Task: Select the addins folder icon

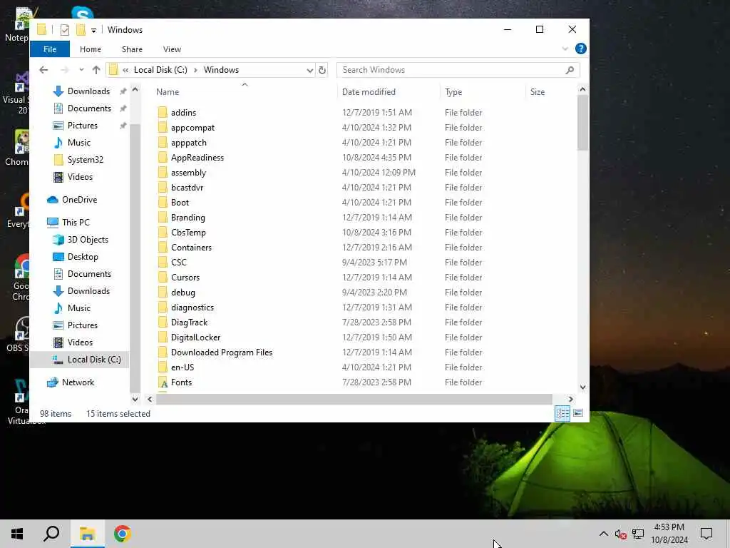Action: tap(163, 112)
